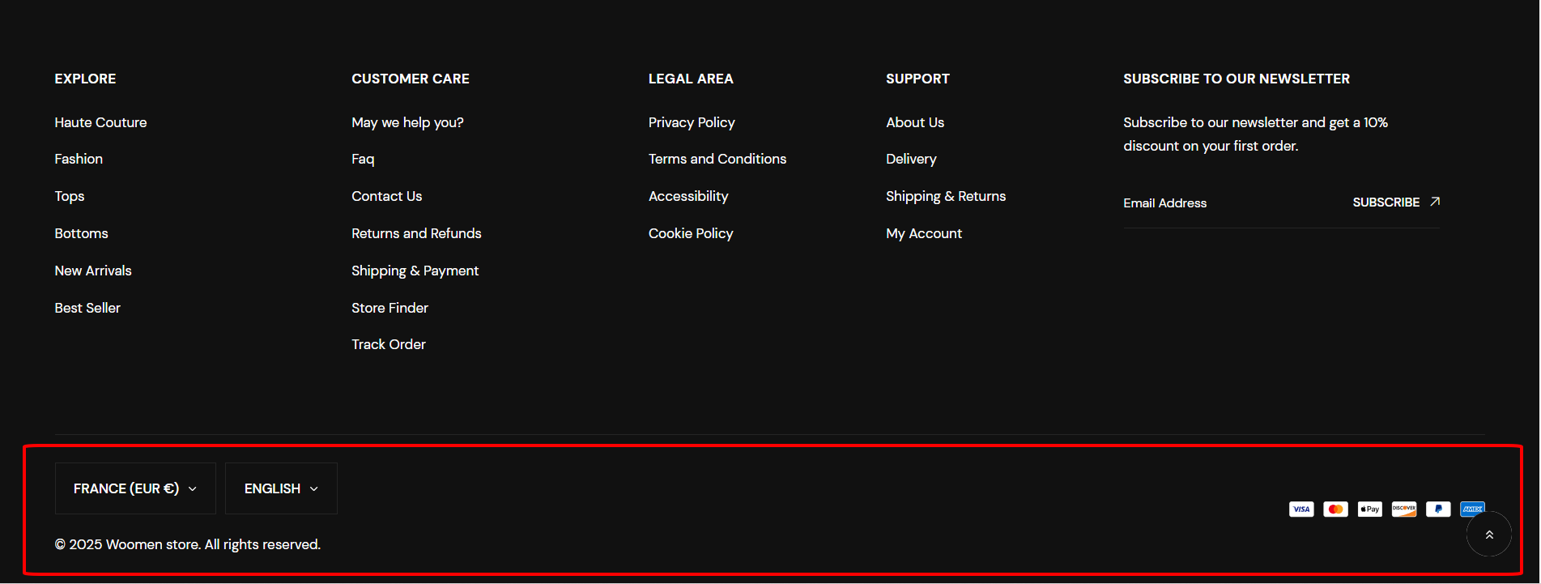Click the Discover card icon
This screenshot has width=1541, height=584.
pos(1403,509)
